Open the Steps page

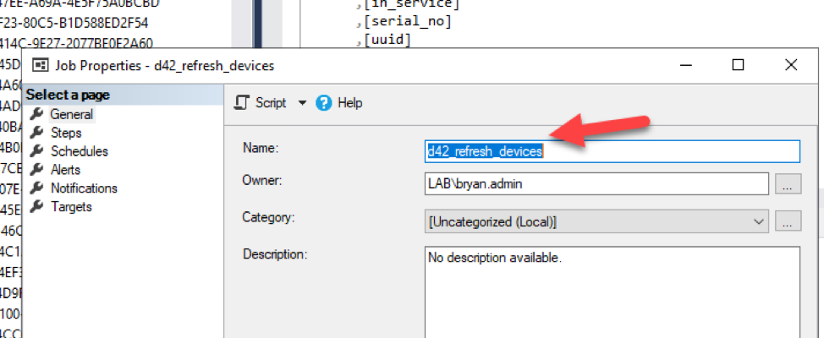tap(66, 133)
